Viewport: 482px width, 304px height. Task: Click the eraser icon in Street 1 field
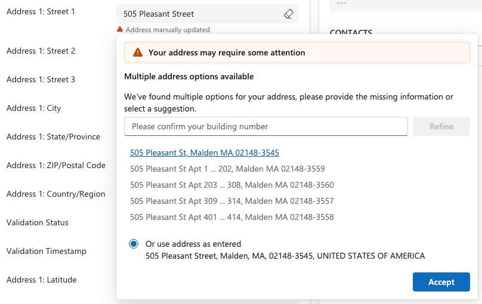pyautogui.click(x=289, y=14)
